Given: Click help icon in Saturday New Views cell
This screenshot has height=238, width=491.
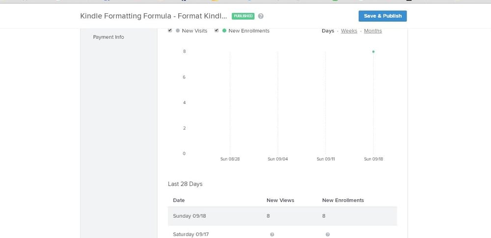Looking at the screenshot, I should point(272,234).
